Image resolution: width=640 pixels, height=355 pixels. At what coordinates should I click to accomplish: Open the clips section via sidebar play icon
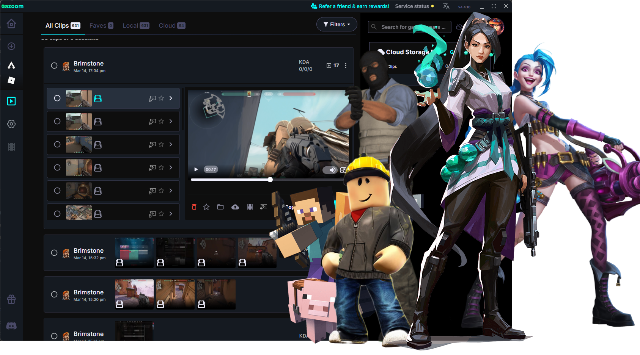[x=11, y=101]
